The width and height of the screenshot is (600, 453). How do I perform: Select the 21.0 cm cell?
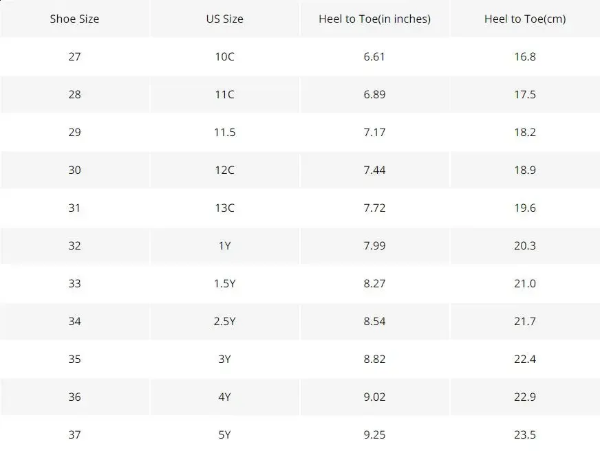point(524,283)
